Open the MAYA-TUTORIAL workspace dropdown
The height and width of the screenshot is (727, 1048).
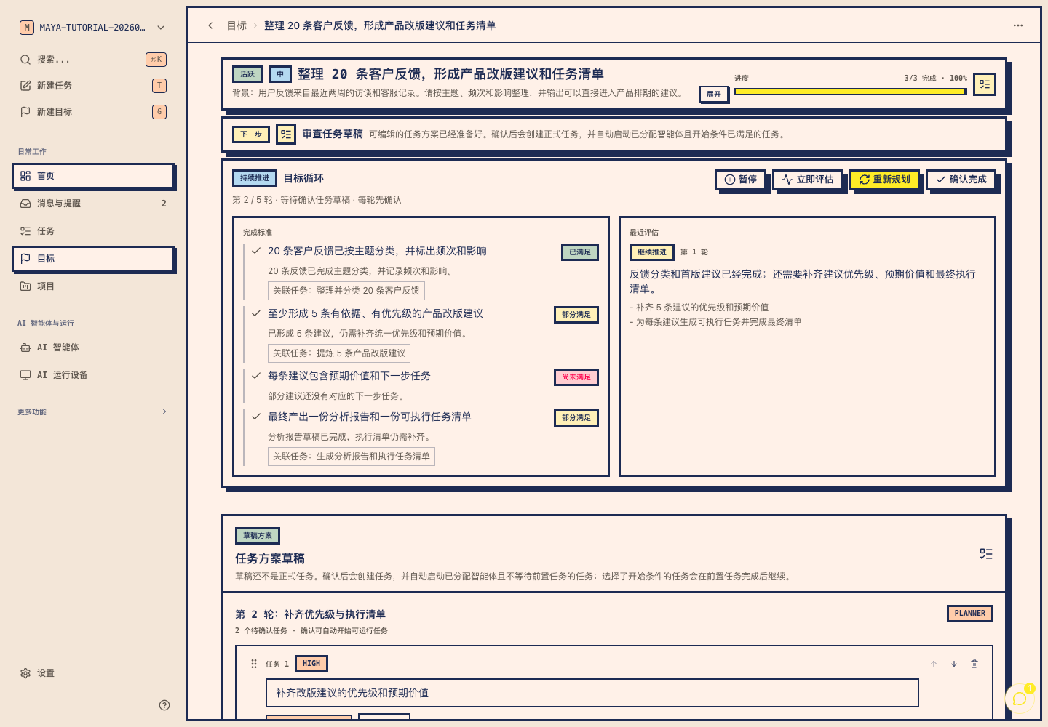pyautogui.click(x=93, y=28)
